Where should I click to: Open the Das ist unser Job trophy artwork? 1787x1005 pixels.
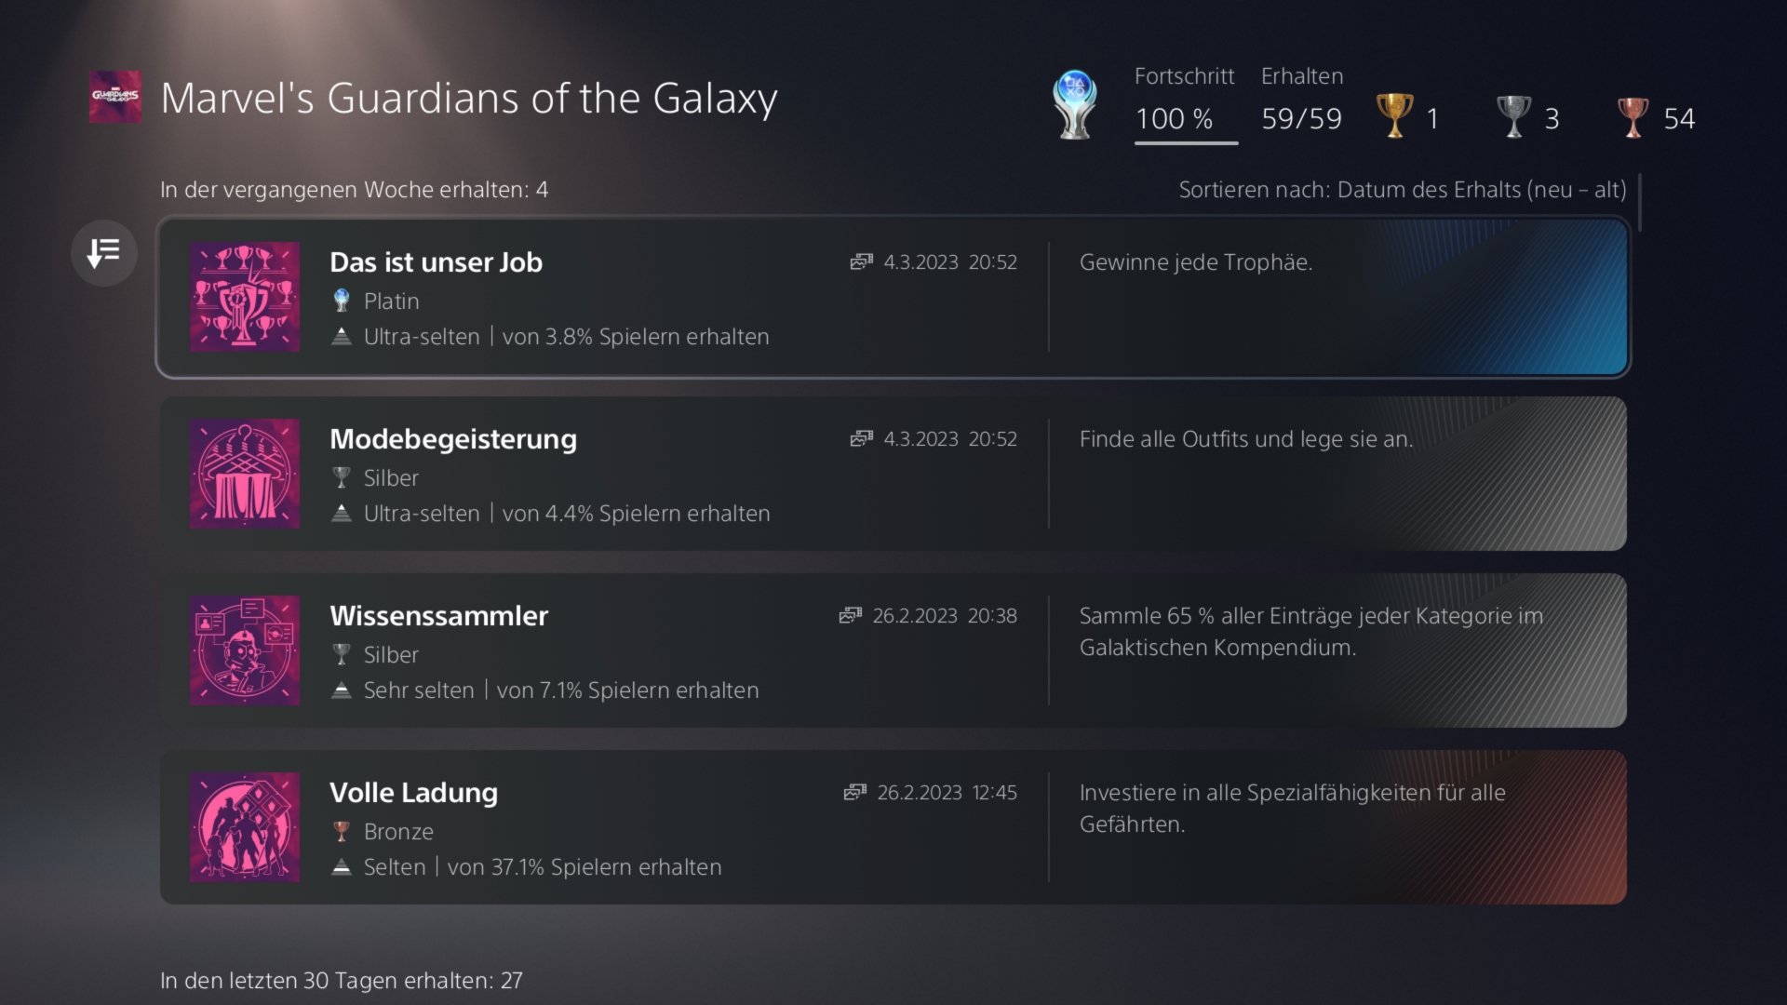tap(245, 297)
